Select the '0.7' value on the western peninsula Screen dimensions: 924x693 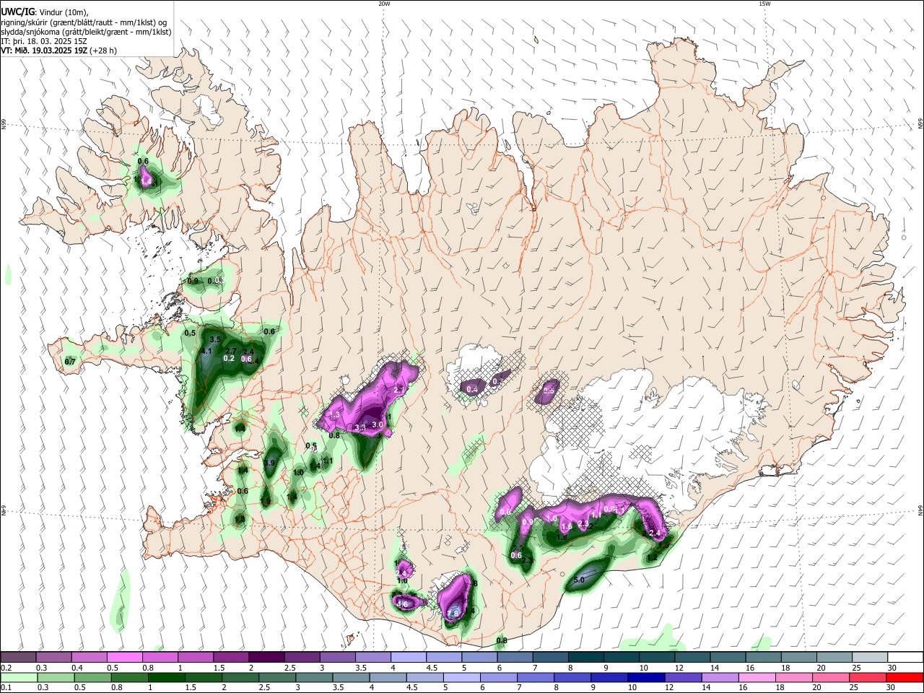[70, 361]
